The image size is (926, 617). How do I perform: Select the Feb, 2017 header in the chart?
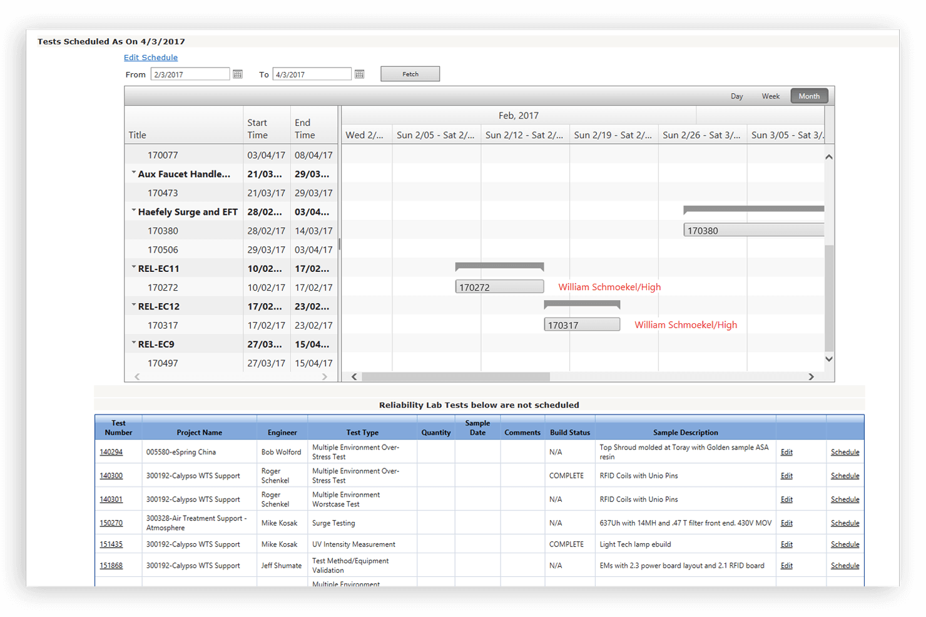[517, 115]
